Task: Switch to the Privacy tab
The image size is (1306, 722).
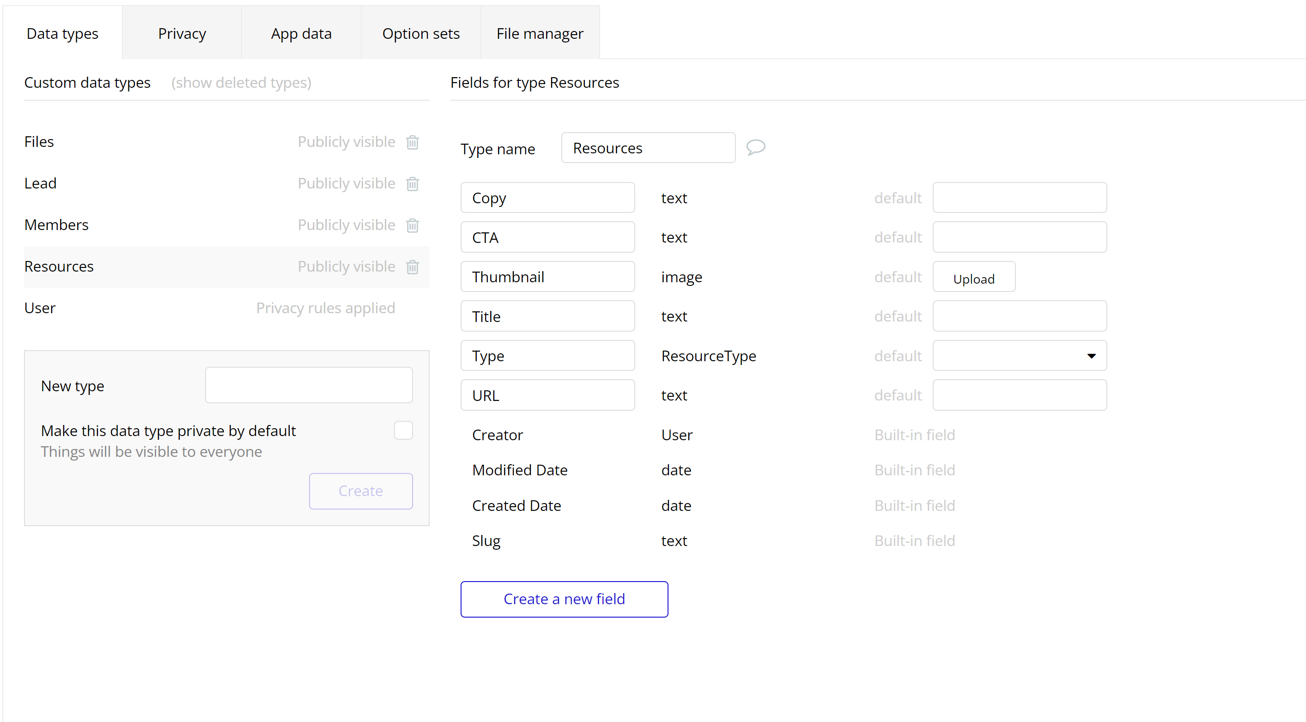Action: [182, 33]
